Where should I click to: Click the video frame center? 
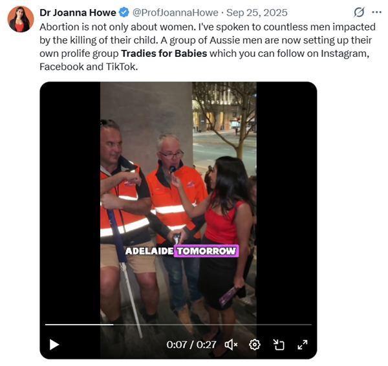[x=178, y=221]
